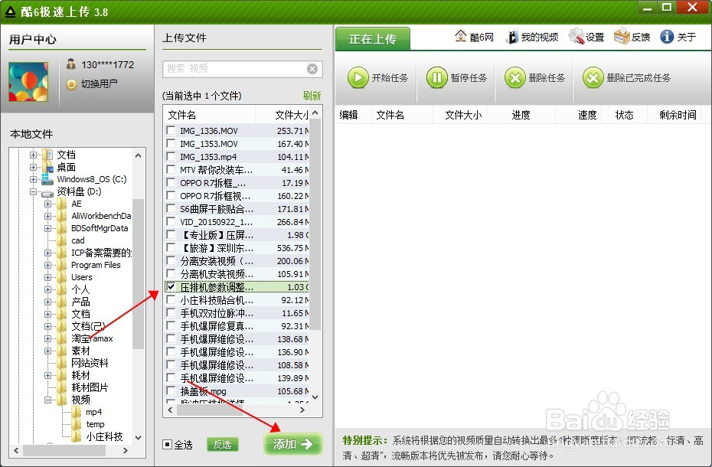This screenshot has height=467, width=712.
Task: Check the 小庄科技贴合机 checkbox
Action: (x=171, y=300)
